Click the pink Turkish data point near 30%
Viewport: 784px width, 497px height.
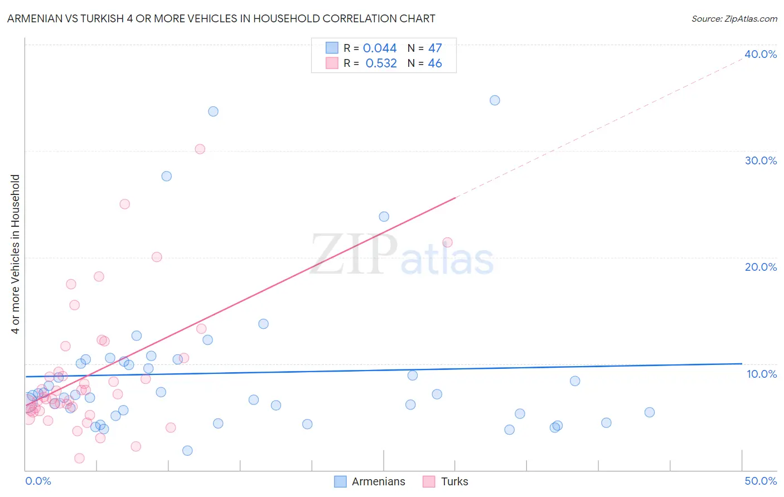point(200,149)
